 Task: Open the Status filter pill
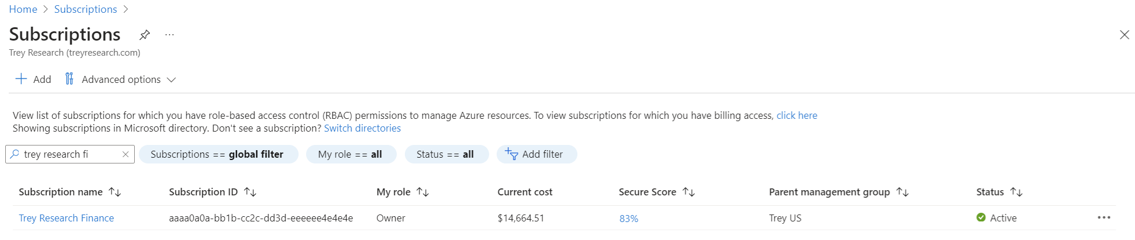(446, 154)
